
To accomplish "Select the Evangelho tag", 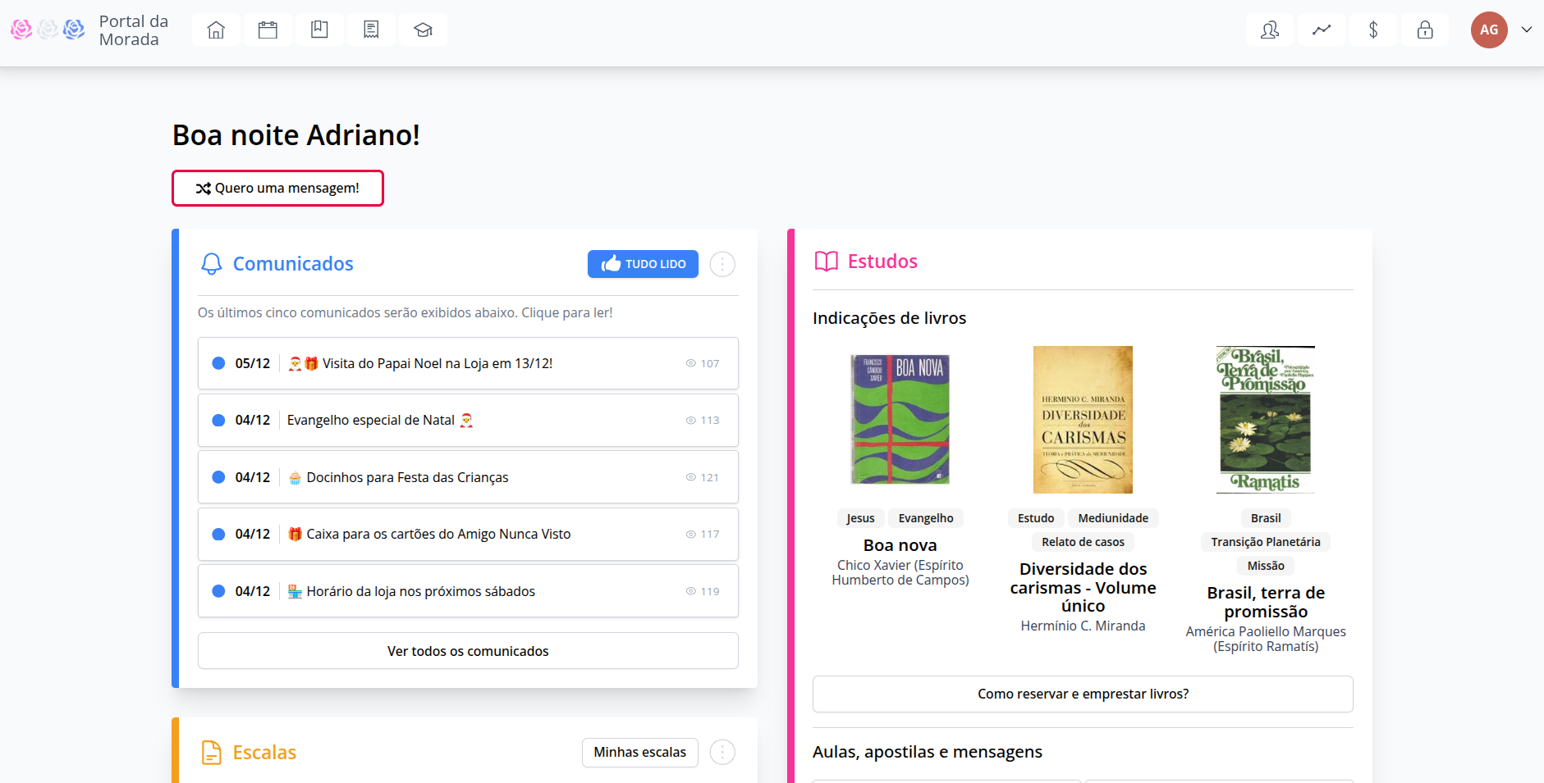I will (x=926, y=518).
